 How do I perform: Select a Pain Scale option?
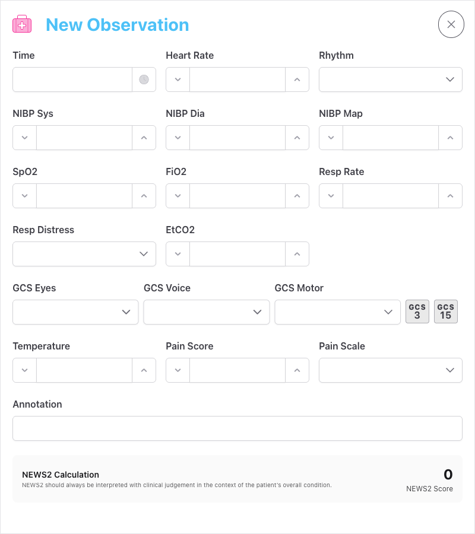pos(390,370)
